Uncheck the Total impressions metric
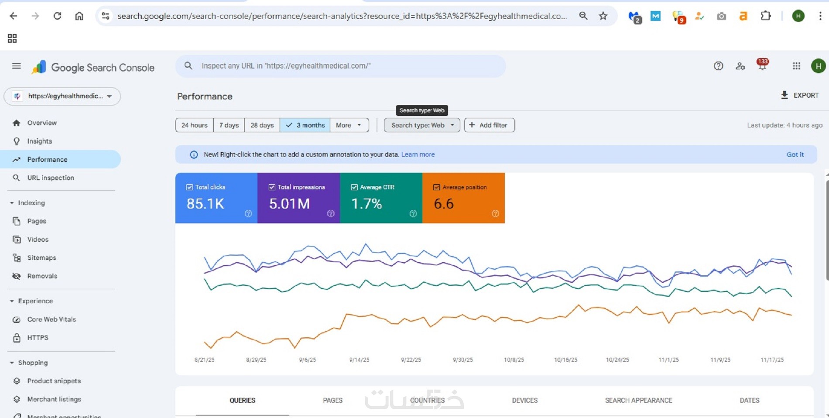The height and width of the screenshot is (418, 829). click(x=272, y=187)
